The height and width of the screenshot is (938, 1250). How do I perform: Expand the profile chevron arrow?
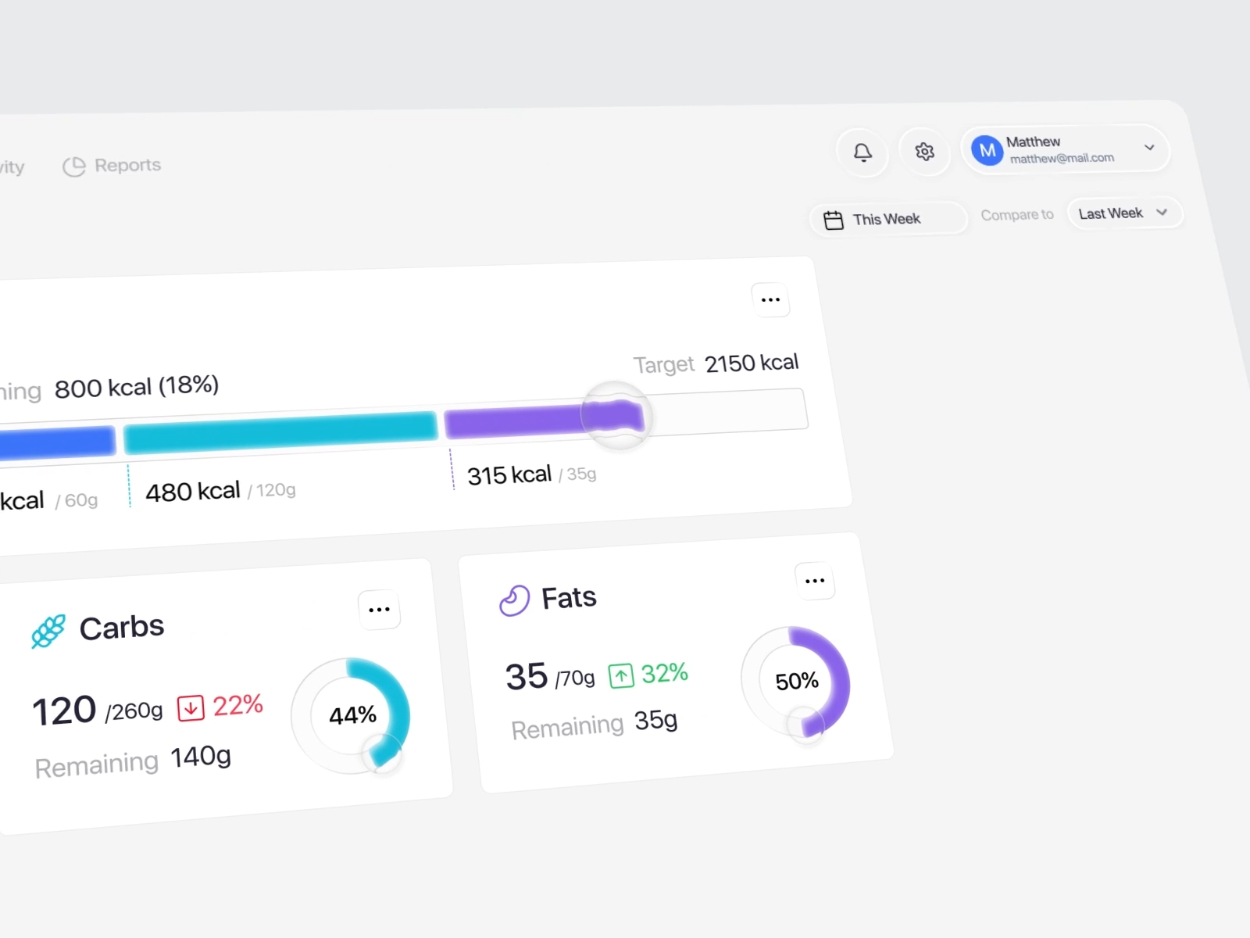pos(1150,149)
